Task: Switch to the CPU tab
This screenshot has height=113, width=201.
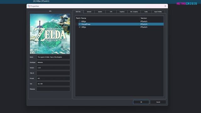Action: pos(111,12)
